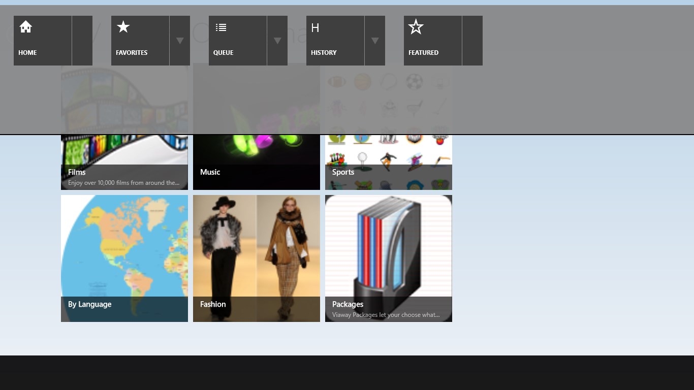Image resolution: width=694 pixels, height=390 pixels.
Task: Expand the History dropdown arrow
Action: click(x=375, y=41)
